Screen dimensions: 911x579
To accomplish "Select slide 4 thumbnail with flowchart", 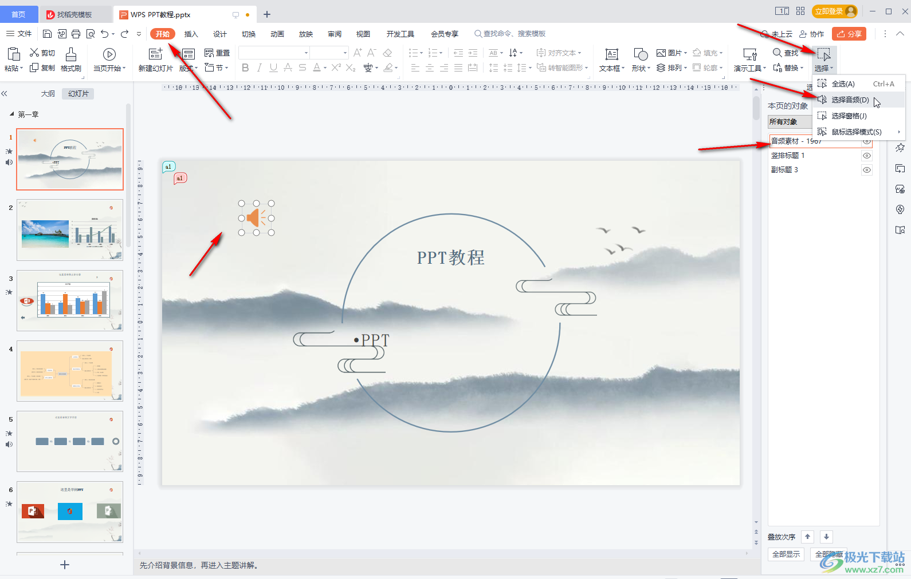I will pyautogui.click(x=70, y=371).
